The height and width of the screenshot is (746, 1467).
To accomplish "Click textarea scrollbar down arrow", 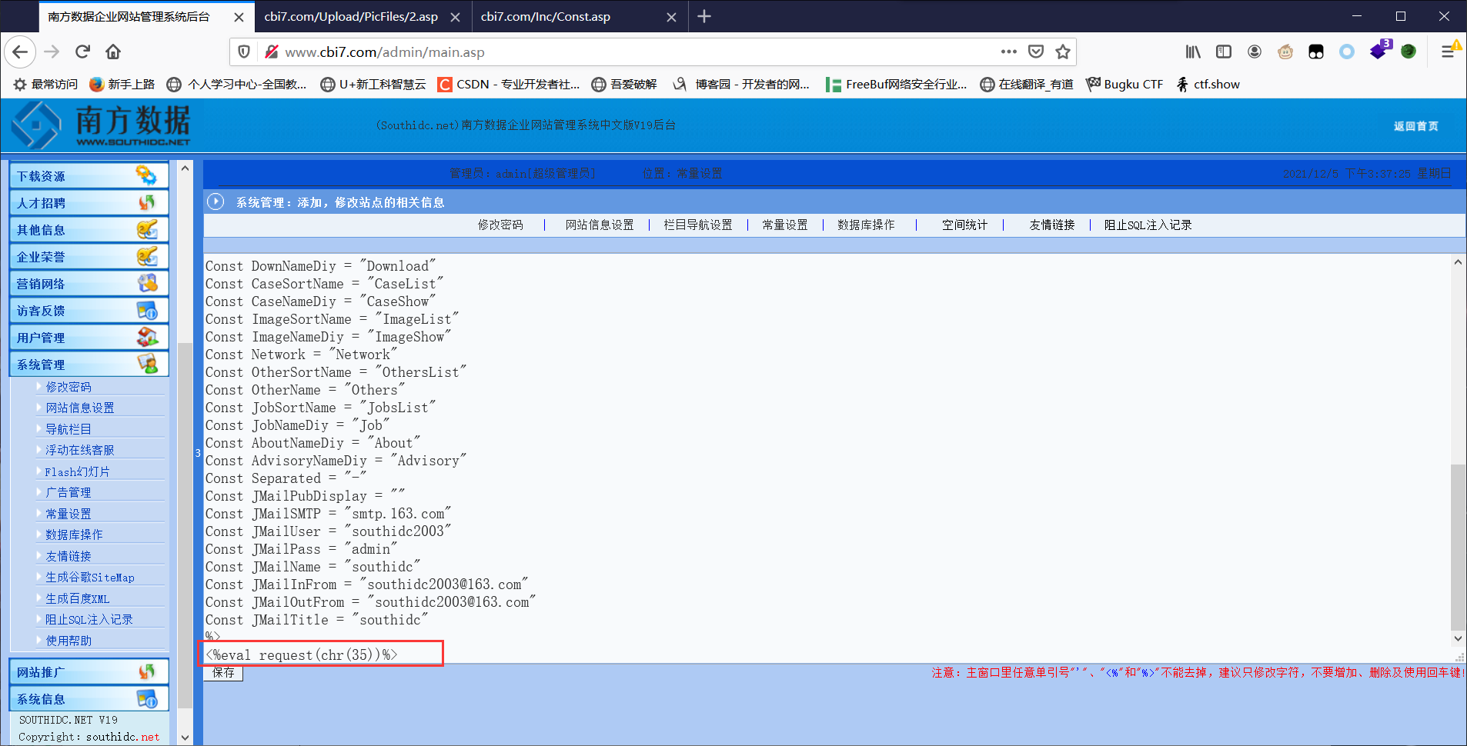I will [x=1458, y=638].
